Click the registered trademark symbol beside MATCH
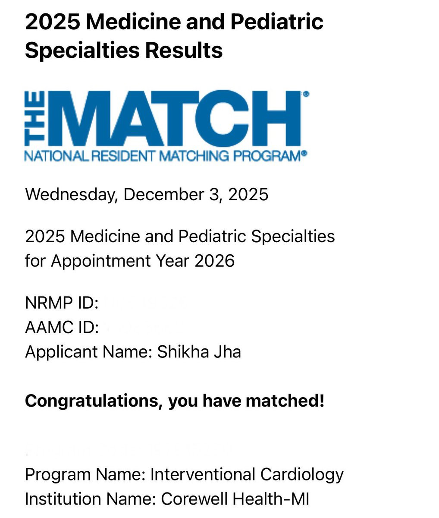The image size is (439, 518). pyautogui.click(x=306, y=94)
